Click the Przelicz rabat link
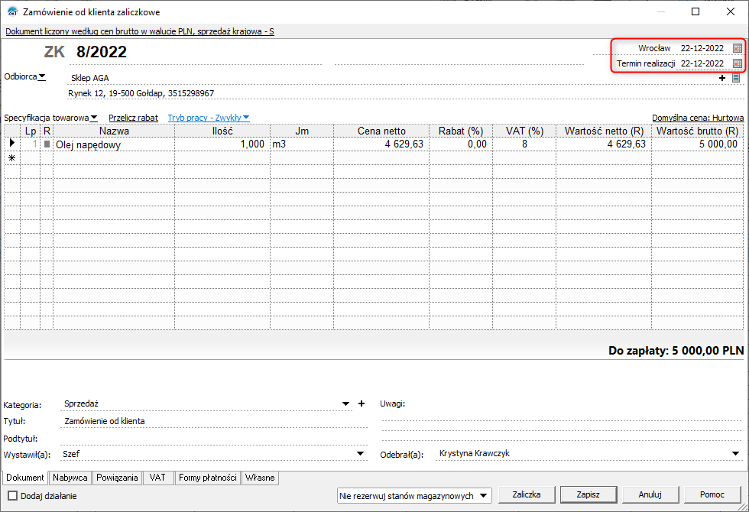 coord(133,118)
